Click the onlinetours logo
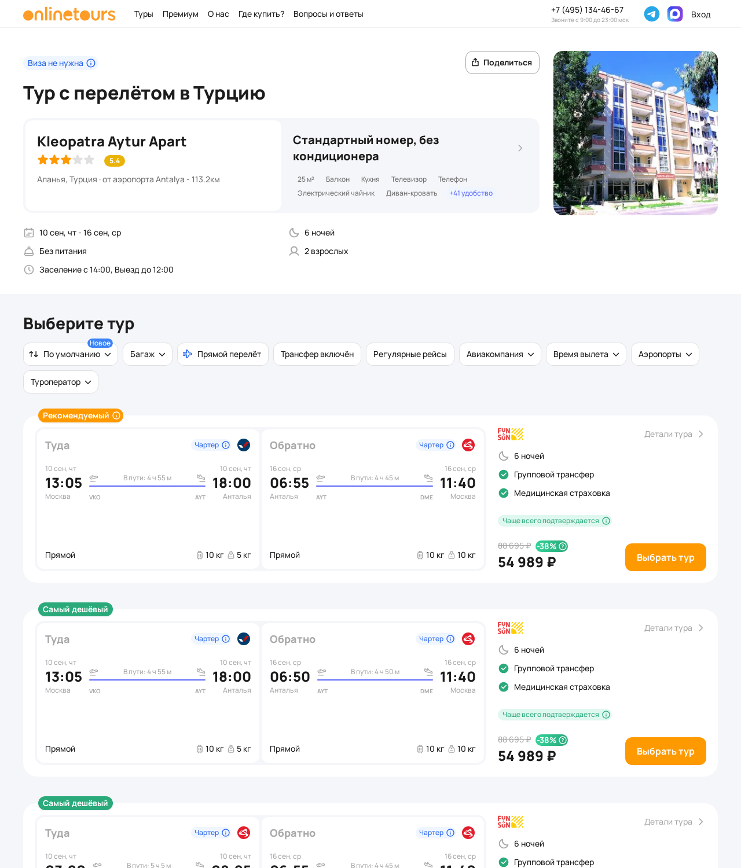741x868 pixels. [x=69, y=14]
